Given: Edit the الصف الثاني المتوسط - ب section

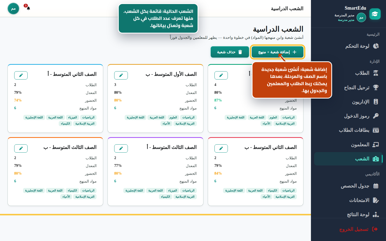Looking at the screenshot, I should coord(221,148).
